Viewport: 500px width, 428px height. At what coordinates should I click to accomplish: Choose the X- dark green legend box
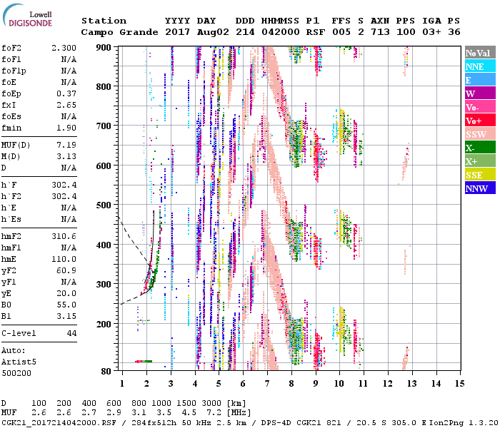coord(477,148)
